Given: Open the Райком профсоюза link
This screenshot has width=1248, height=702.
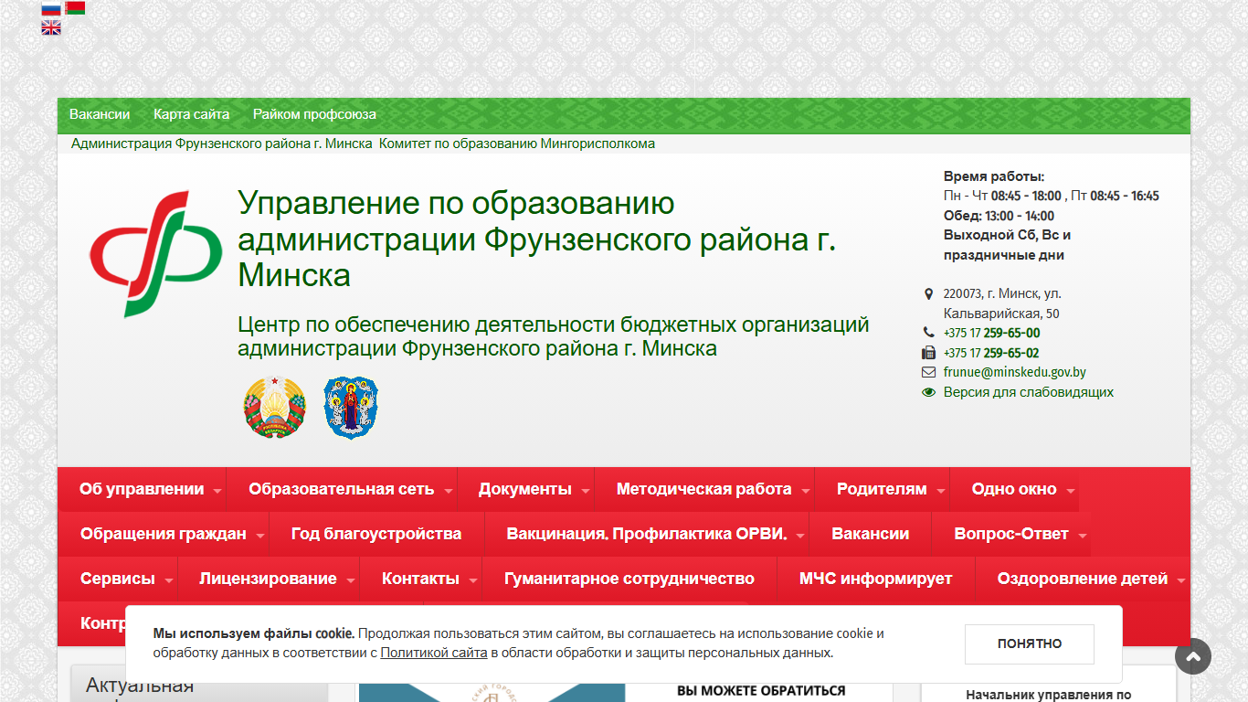Looking at the screenshot, I should [x=314, y=114].
